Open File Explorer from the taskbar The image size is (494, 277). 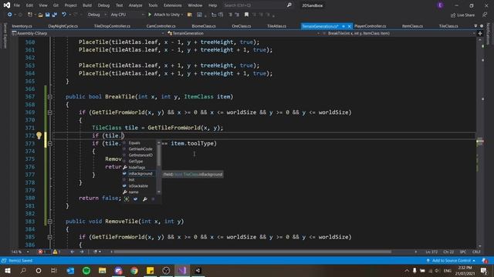(102, 270)
